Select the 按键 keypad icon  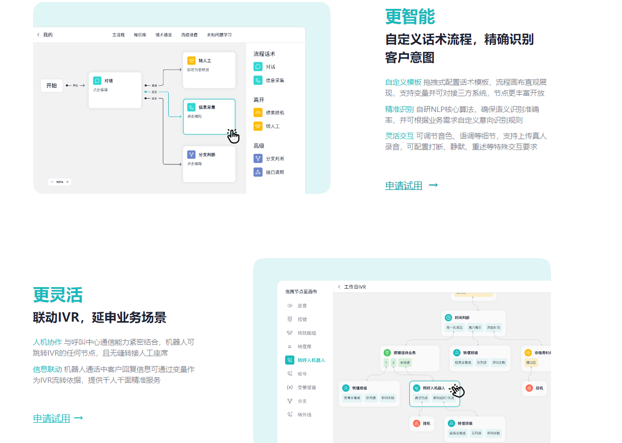click(x=290, y=319)
